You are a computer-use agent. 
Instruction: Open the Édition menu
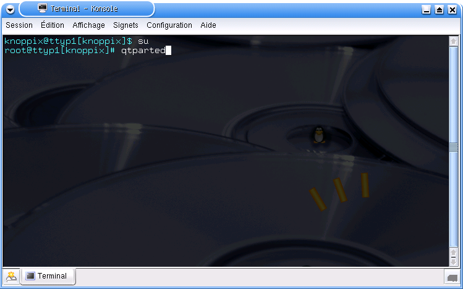tap(53, 25)
